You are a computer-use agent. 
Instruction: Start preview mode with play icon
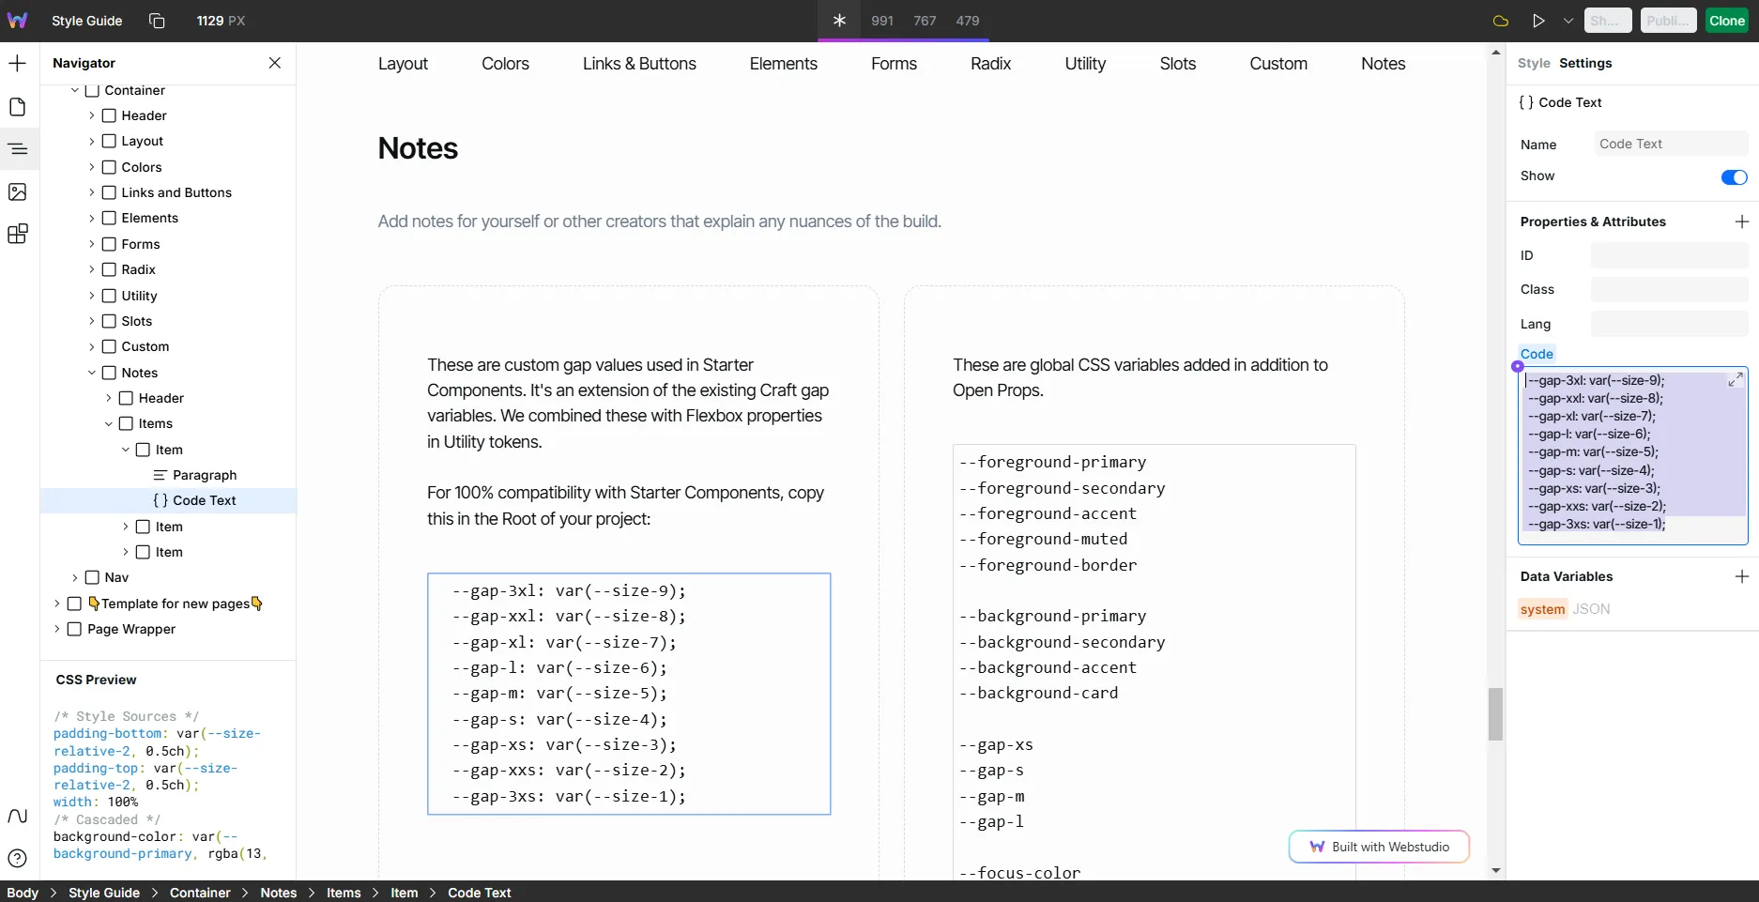coord(1538,21)
